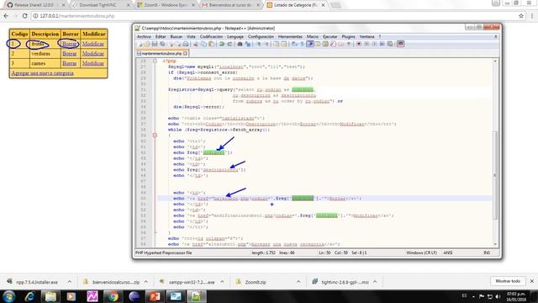
Task: Open the Lenguaje menu
Action: point(235,36)
